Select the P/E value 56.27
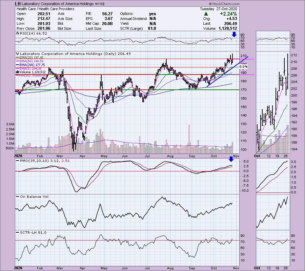Image resolution: width=305 pixels, height=271 pixels. 107,14
